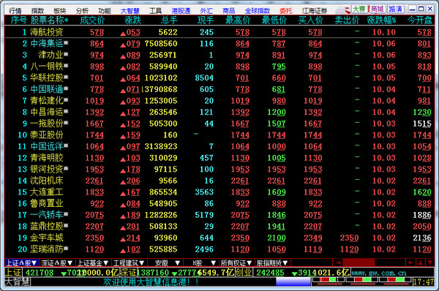Sort by 买入价 column header
The height and width of the screenshot is (291, 439).
pos(310,20)
